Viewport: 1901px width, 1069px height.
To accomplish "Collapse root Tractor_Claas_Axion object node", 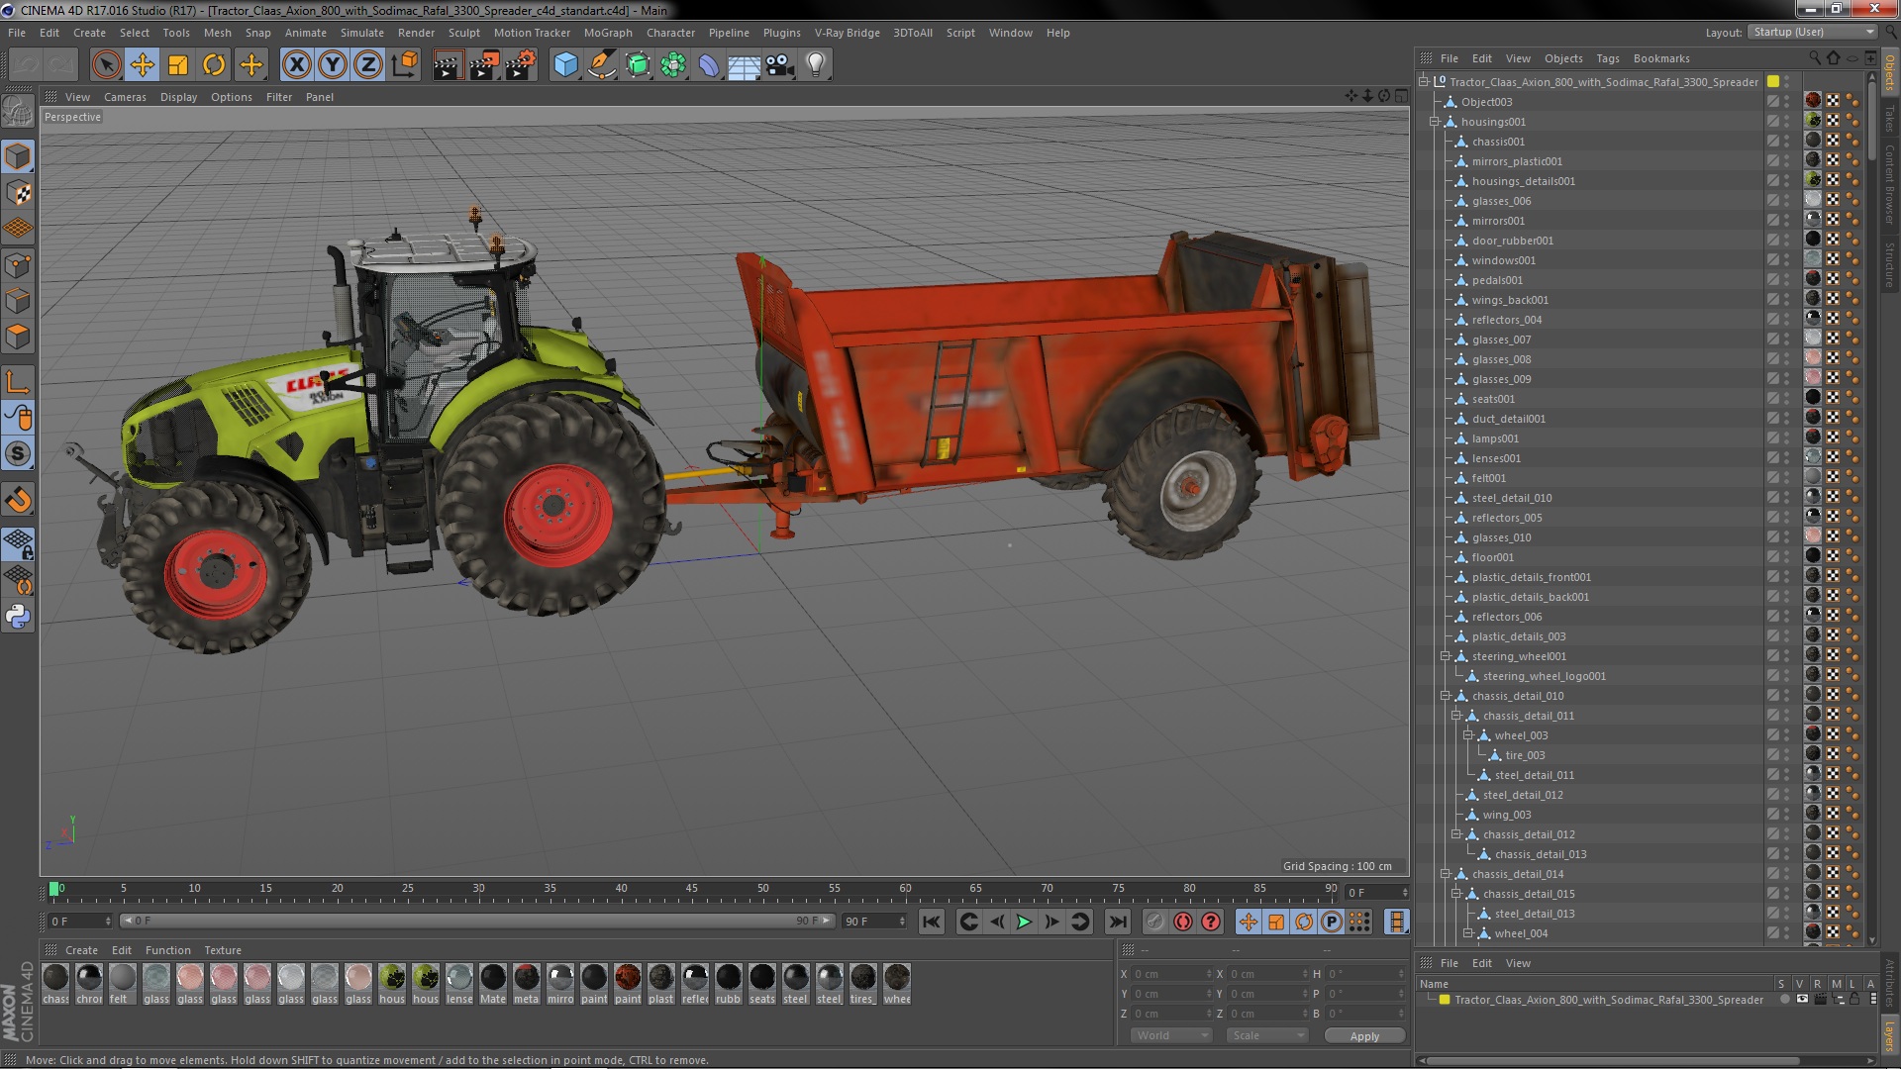I will pyautogui.click(x=1423, y=82).
